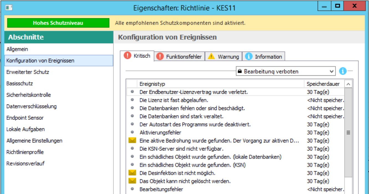Screen dimensions: 369x194
Task: Click the blue info icon beside lock dropdown
Action: click(x=343, y=71)
